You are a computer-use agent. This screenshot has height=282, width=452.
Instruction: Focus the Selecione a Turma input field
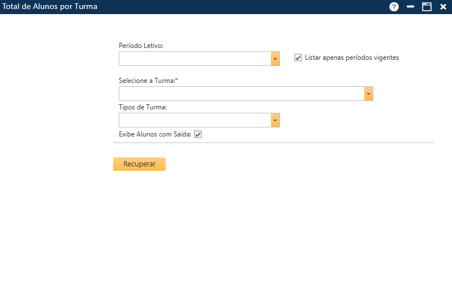tap(241, 94)
